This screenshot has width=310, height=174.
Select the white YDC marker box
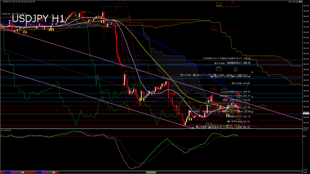(x=208, y=103)
